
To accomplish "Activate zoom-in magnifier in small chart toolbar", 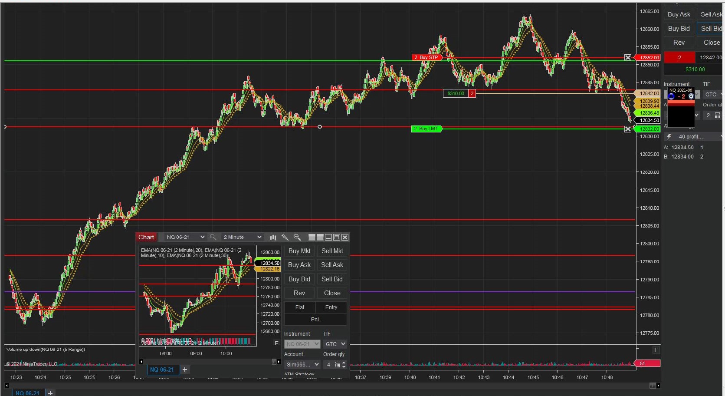I will coord(297,237).
